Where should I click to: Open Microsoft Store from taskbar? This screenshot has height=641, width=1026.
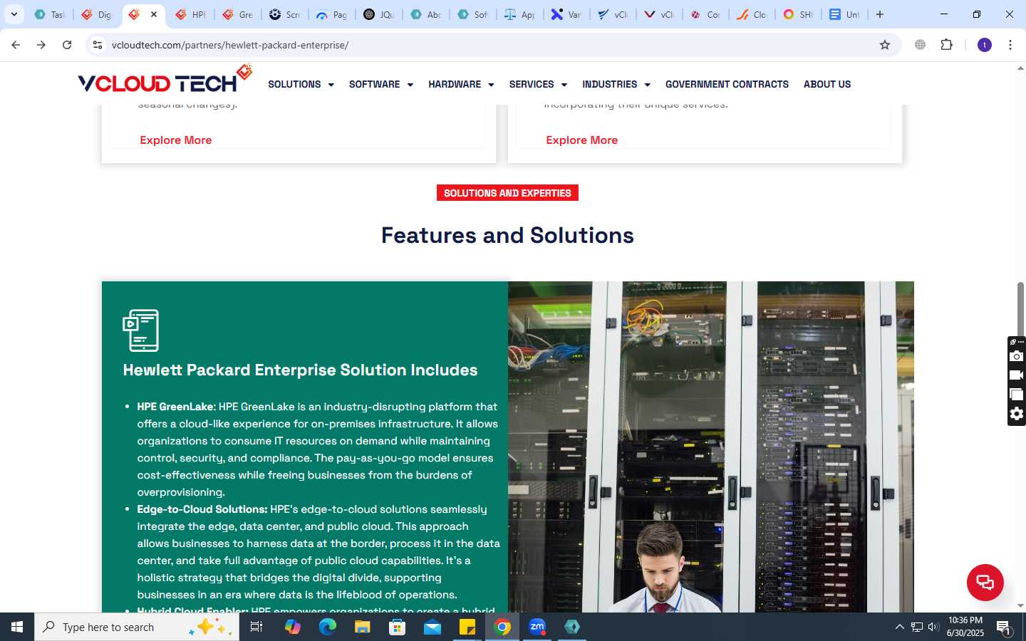(397, 627)
